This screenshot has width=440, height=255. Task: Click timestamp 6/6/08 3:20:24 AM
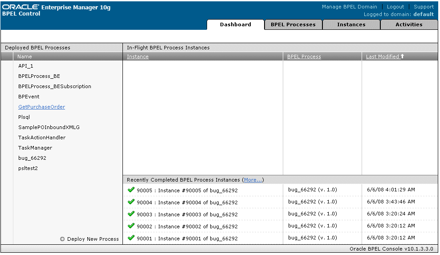click(391, 214)
